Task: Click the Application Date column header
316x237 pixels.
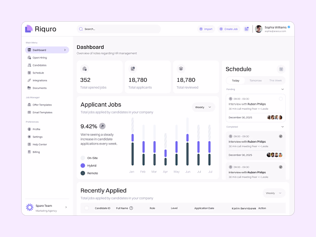Action: pos(204,208)
